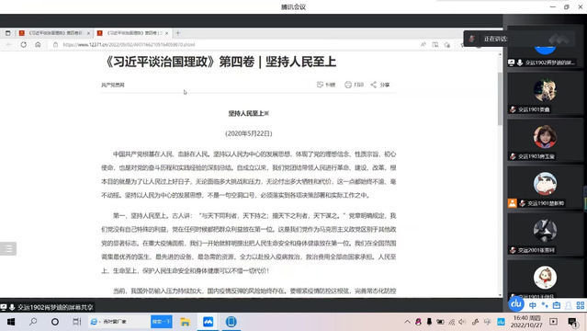Click the taskbar search box with IE icon

coord(119,322)
